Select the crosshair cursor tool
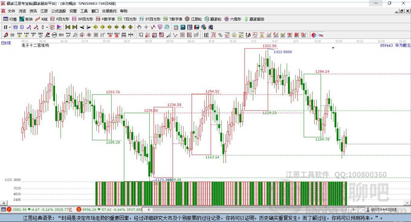This screenshot has width=411, height=222. [146, 27]
